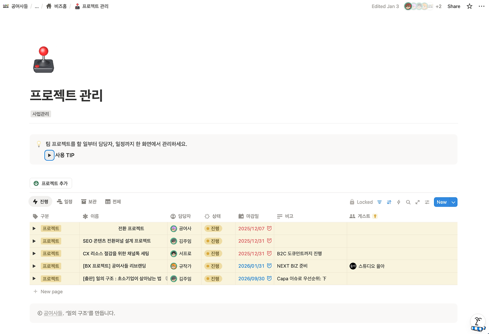
Task: Expand the 전환 프로젝트 row
Action: pyautogui.click(x=34, y=228)
